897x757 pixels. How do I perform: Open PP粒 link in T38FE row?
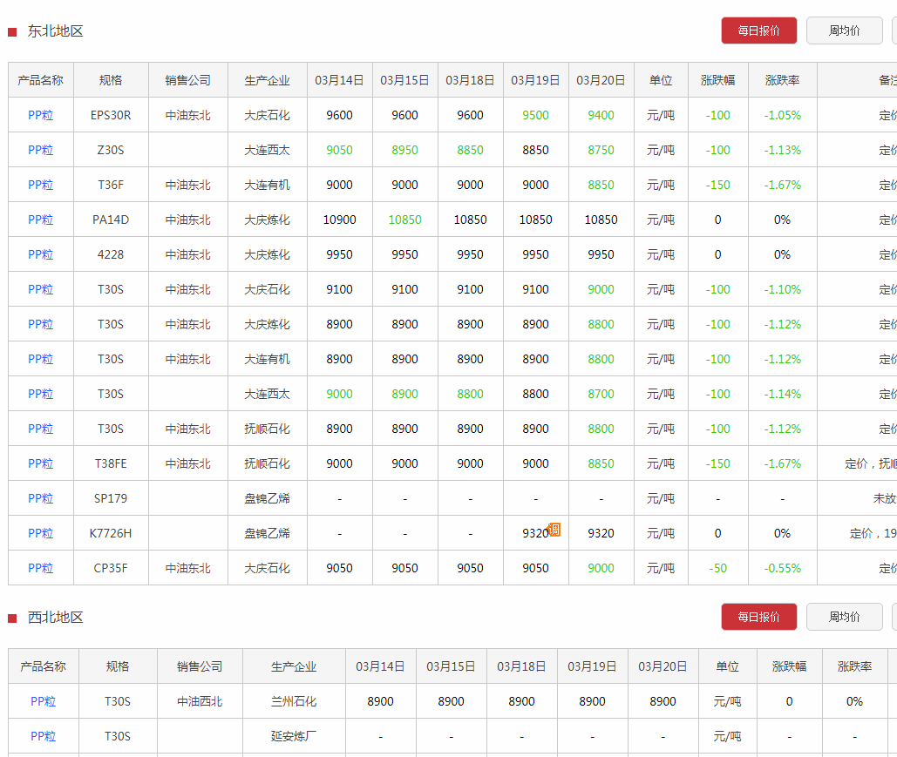point(41,463)
